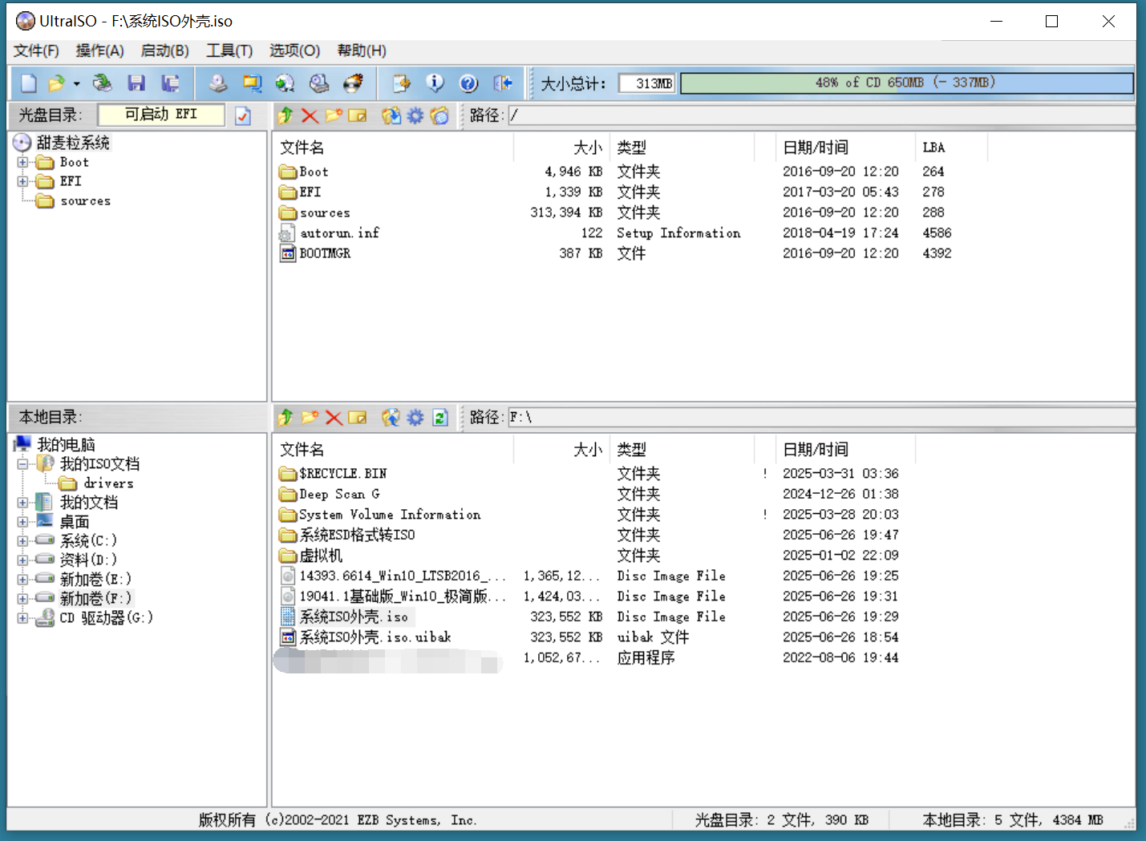Click the green refresh icon in local toolbar
This screenshot has height=841, width=1146.
(x=439, y=418)
